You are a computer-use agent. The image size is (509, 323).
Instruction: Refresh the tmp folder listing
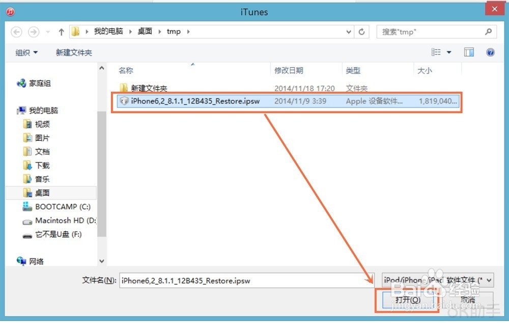coord(361,32)
